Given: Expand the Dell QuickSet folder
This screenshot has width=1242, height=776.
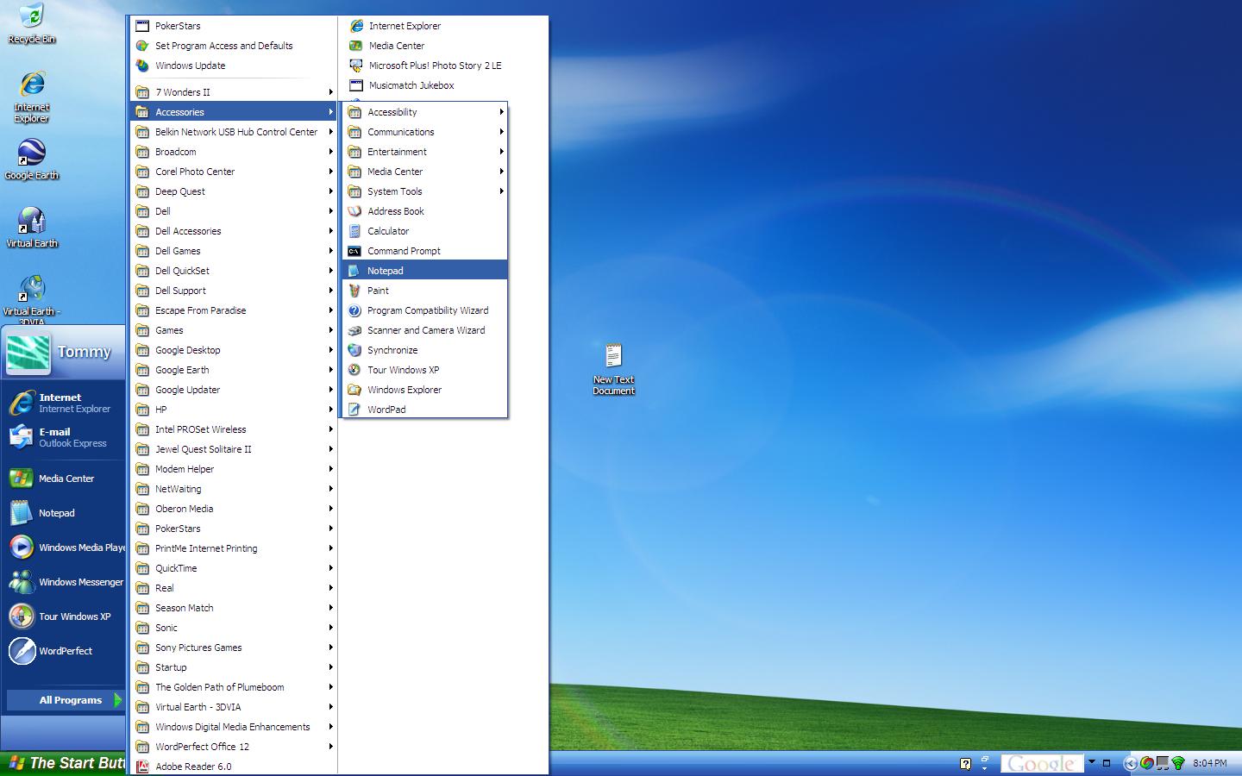Looking at the screenshot, I should 234,271.
